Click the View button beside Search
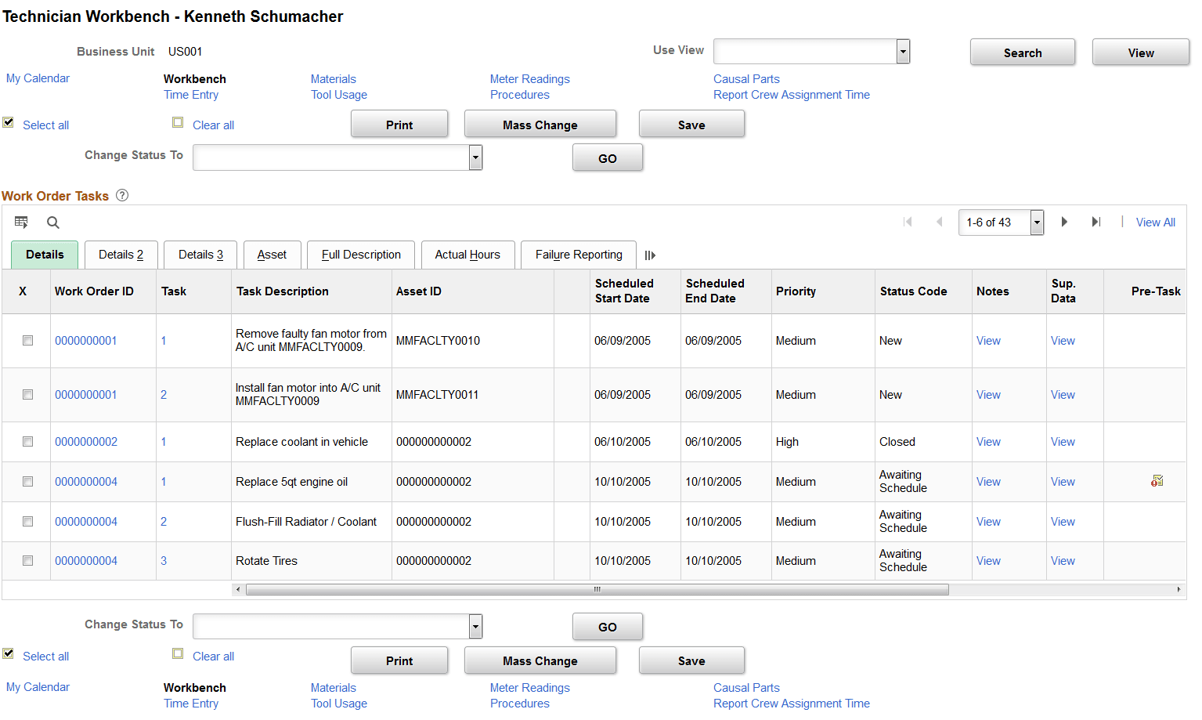The height and width of the screenshot is (720, 1202). pyautogui.click(x=1141, y=52)
